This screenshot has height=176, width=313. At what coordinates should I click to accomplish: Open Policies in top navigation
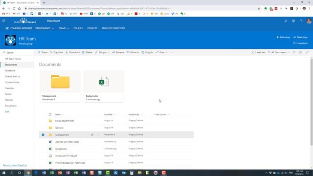tap(78, 28)
